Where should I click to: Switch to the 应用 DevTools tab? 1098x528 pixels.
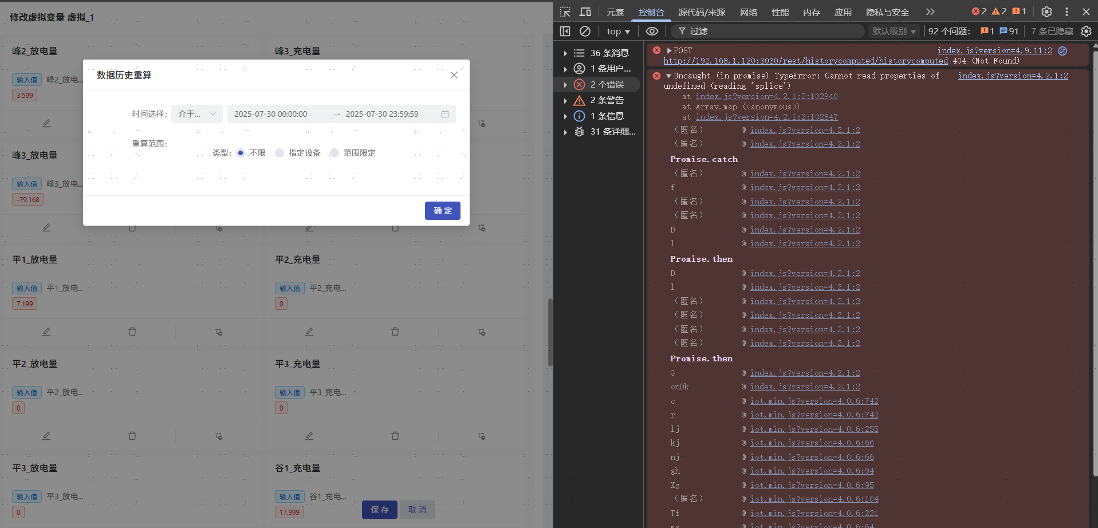click(843, 12)
